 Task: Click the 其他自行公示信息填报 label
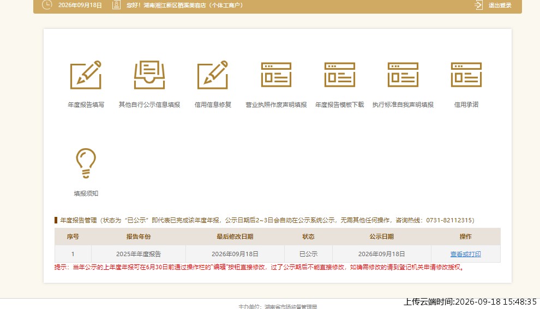pyautogui.click(x=149, y=105)
